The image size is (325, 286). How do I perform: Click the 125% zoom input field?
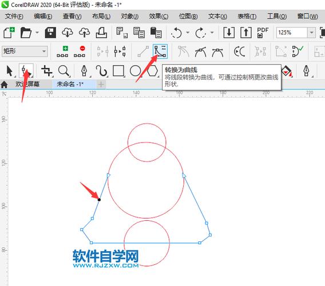point(292,33)
